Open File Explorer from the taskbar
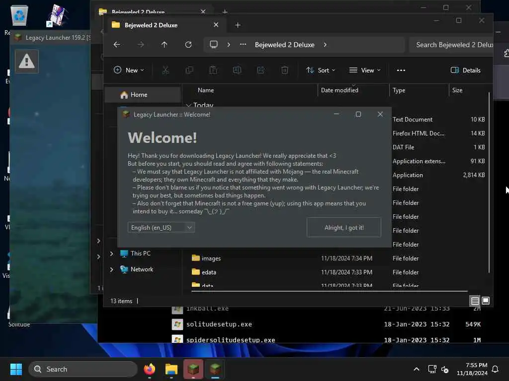 171,369
